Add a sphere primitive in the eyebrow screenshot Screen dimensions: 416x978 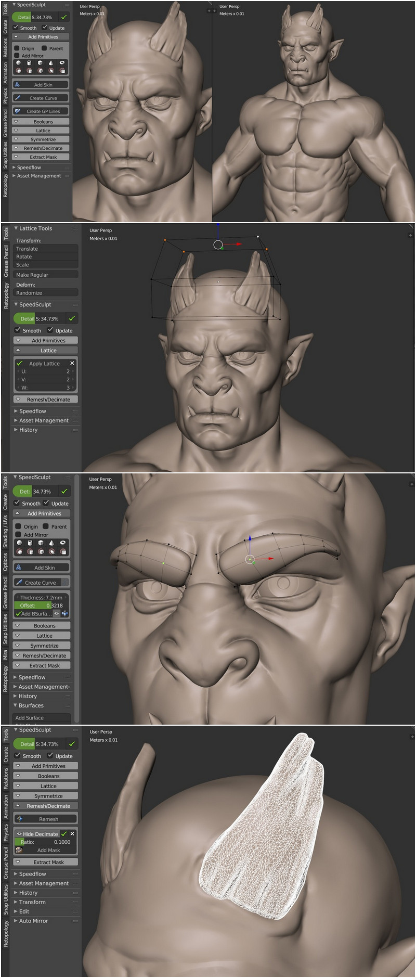click(x=19, y=543)
